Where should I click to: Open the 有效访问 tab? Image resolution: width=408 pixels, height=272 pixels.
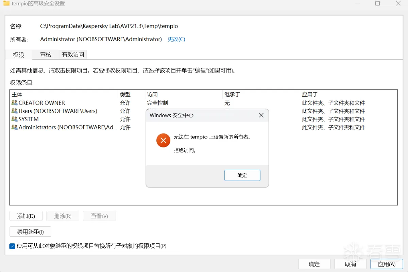pyautogui.click(x=73, y=54)
